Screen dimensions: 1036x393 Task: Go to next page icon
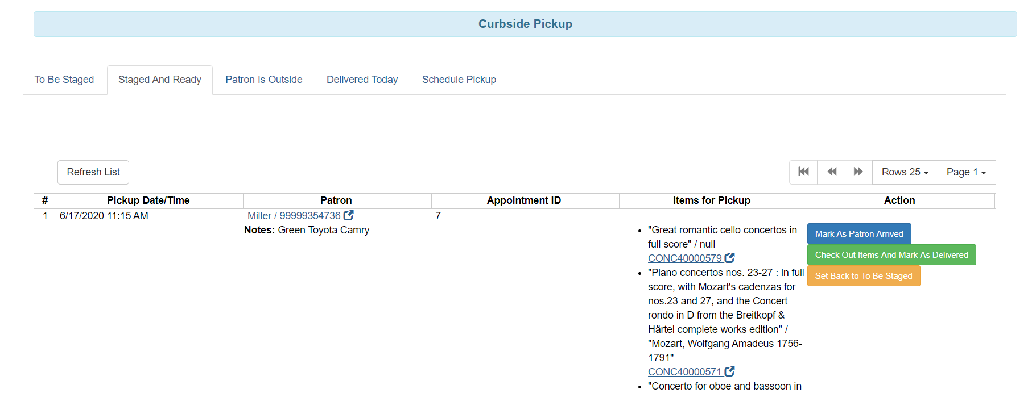coord(858,172)
